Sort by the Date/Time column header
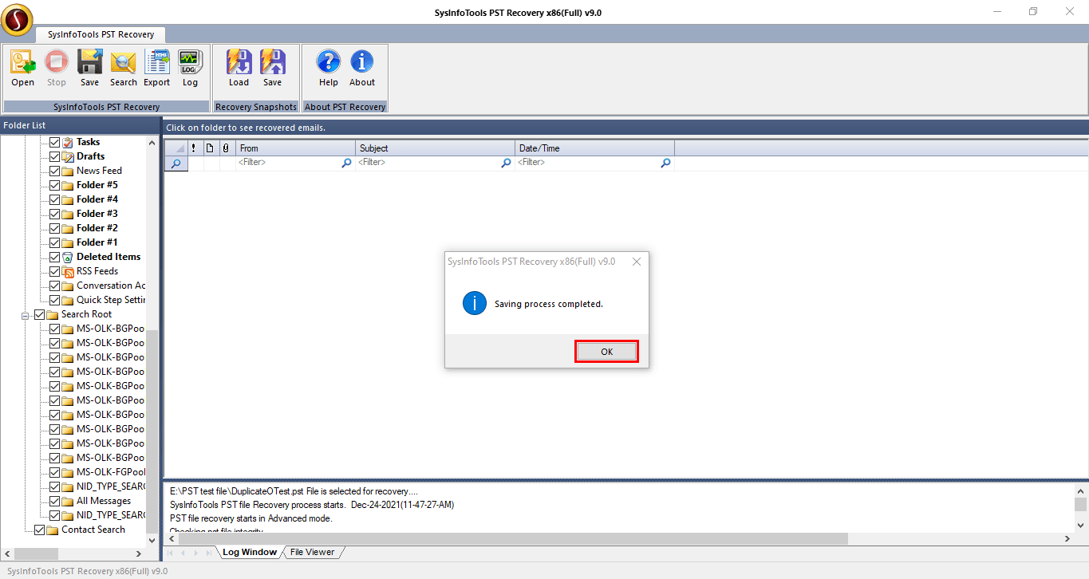This screenshot has width=1089, height=579. click(x=595, y=148)
